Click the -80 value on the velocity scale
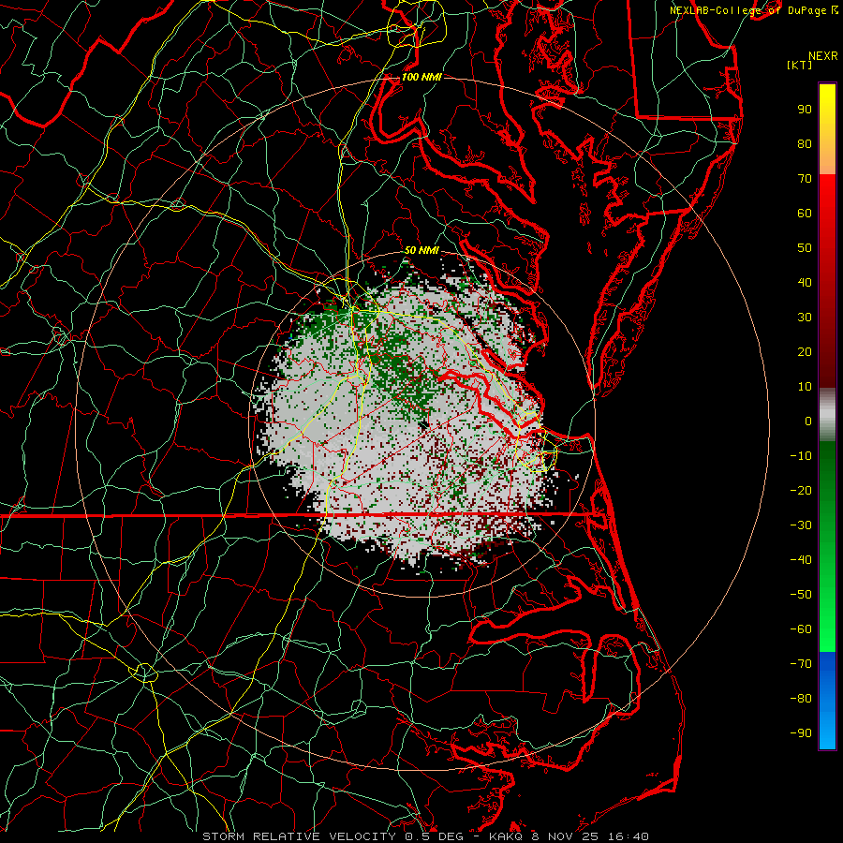Screen dimensions: 843x843 coord(801,699)
